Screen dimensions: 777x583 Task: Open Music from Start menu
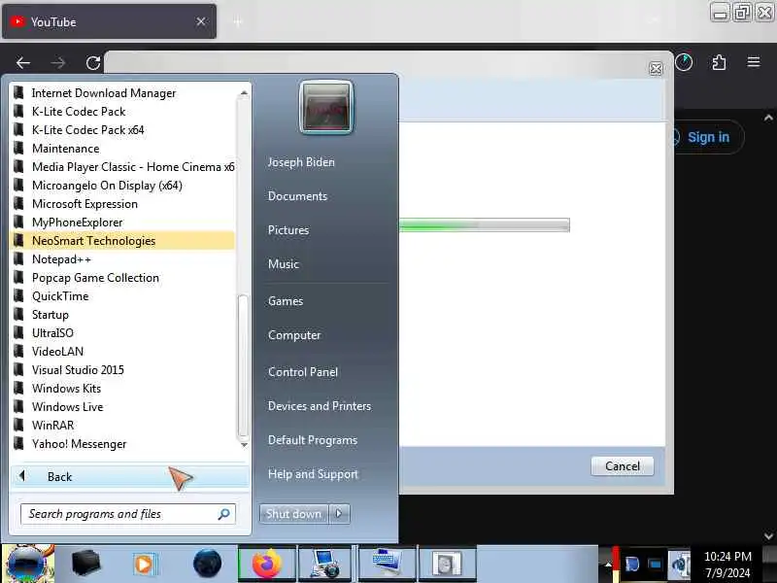(284, 264)
